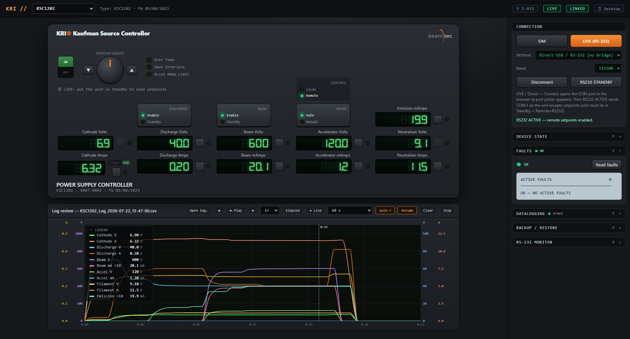Pin the Datalogging panel

(x=613, y=214)
